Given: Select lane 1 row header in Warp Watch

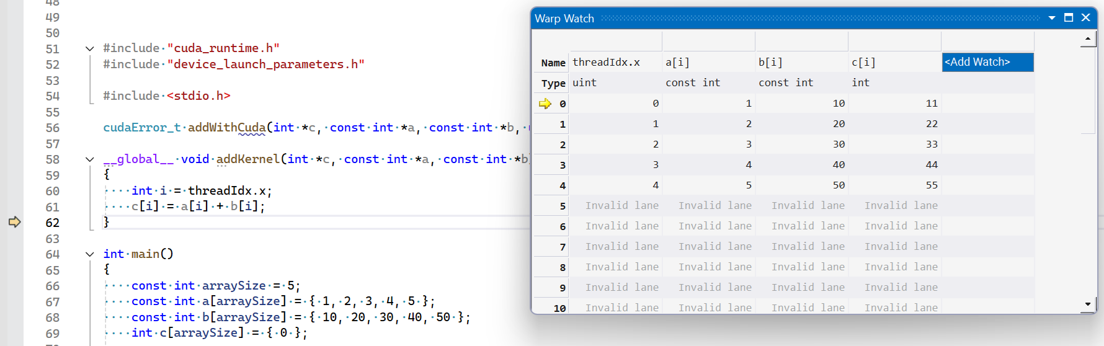Looking at the screenshot, I should [551, 124].
